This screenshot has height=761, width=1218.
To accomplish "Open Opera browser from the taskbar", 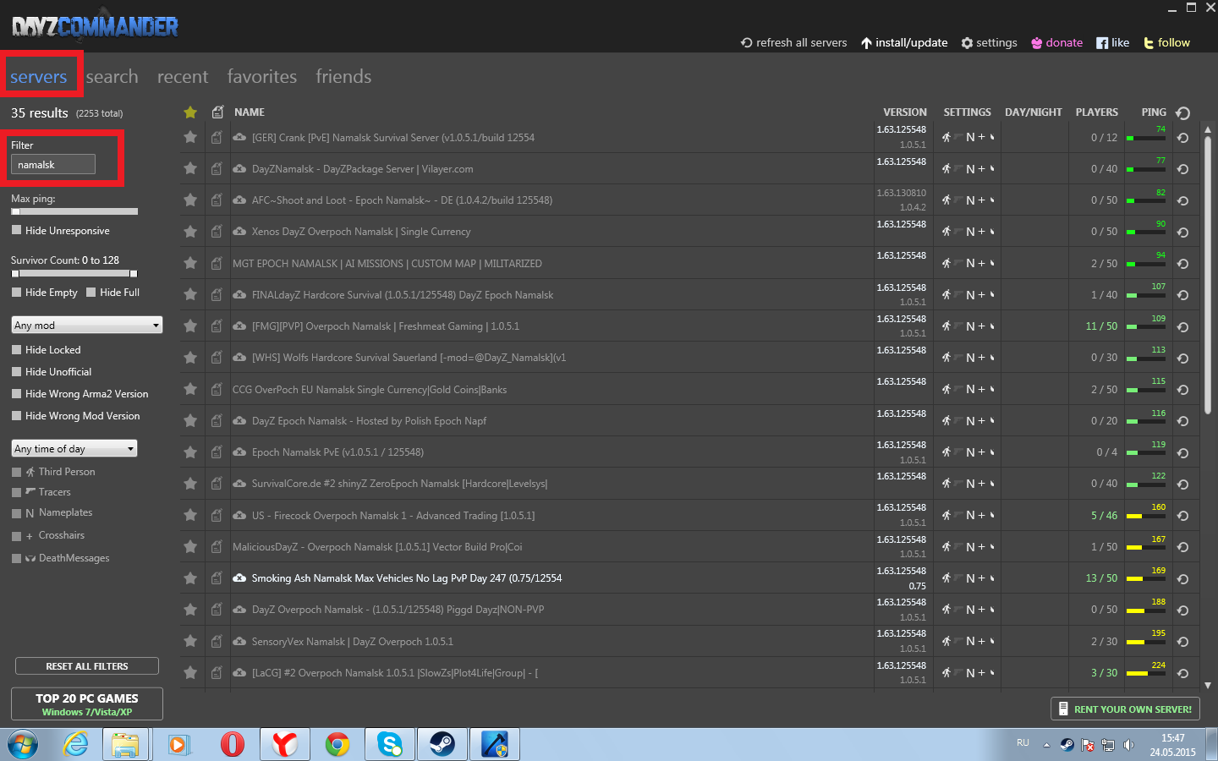I will coord(233,744).
